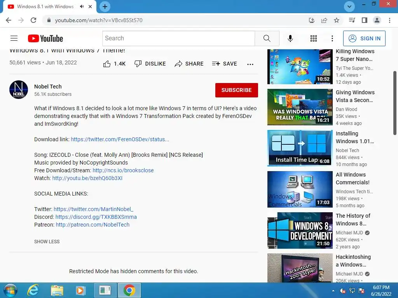This screenshot has height=298, width=398.
Task: Click the address bar URL
Action: pos(99,20)
